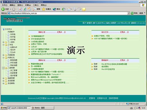
Task: Open the 查看 menu
Action: 20,5
